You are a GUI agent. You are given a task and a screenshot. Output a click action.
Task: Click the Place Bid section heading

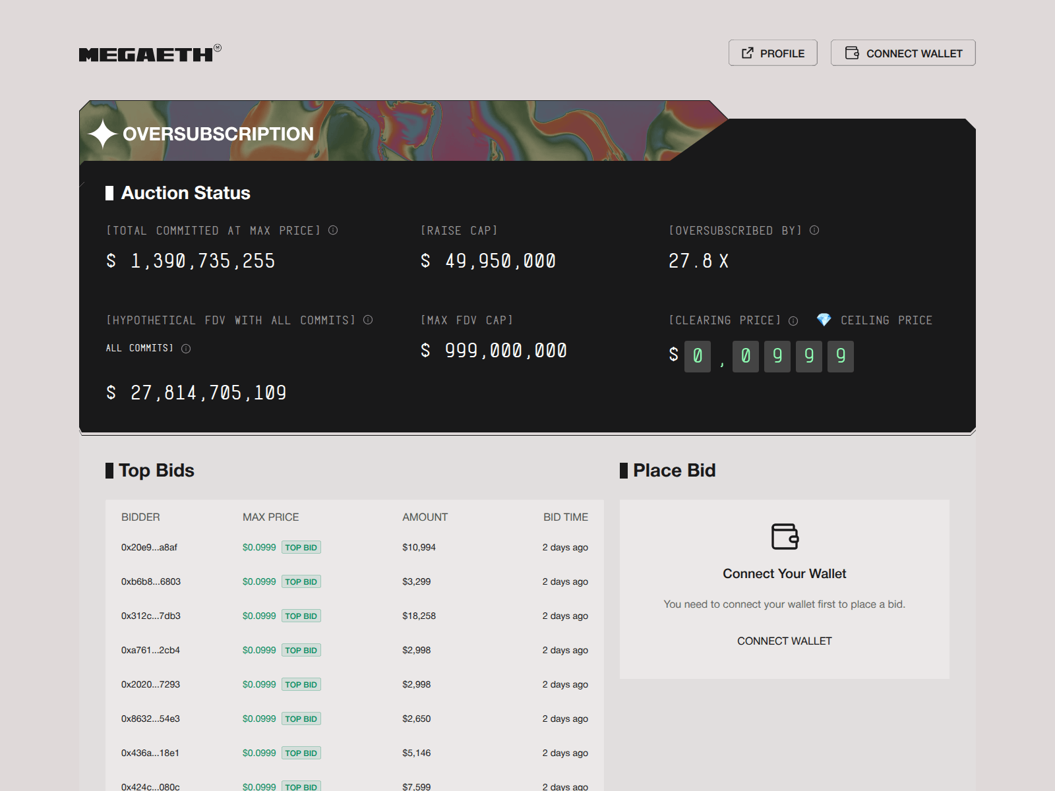click(x=674, y=470)
